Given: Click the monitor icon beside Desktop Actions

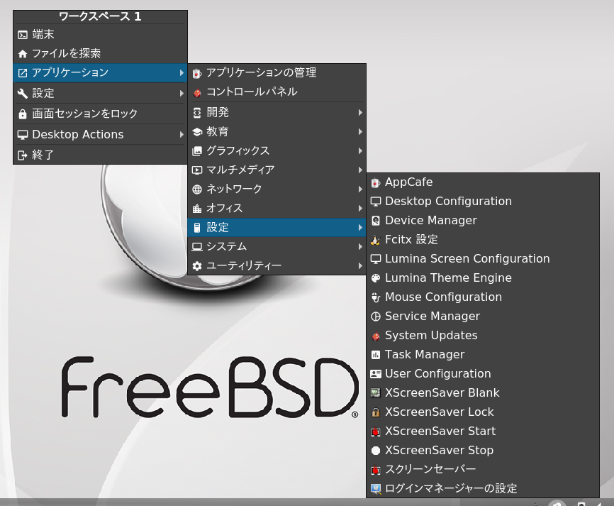Looking at the screenshot, I should pyautogui.click(x=23, y=135).
